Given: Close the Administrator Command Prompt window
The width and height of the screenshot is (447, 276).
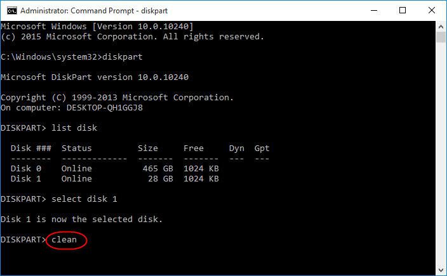Looking at the screenshot, I should pyautogui.click(x=432, y=11).
